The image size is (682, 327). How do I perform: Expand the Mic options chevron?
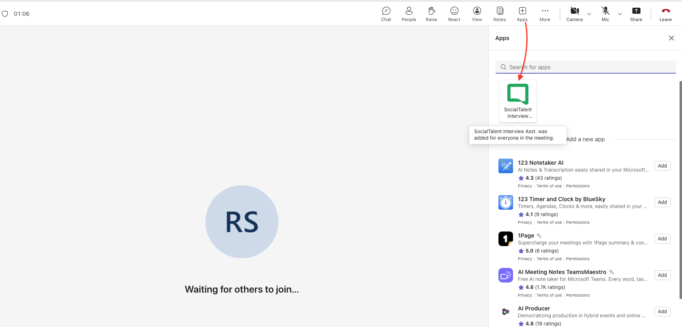pyautogui.click(x=620, y=14)
